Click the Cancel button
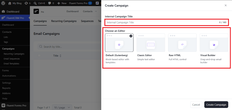Viewport: 232px width, 110px height. (196, 105)
